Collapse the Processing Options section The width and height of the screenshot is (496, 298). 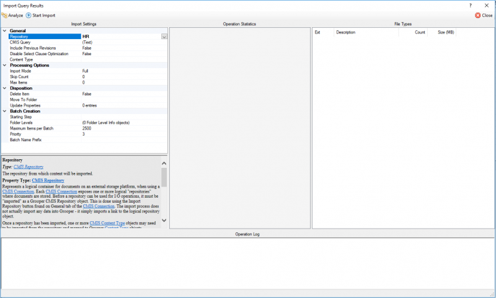[4, 65]
